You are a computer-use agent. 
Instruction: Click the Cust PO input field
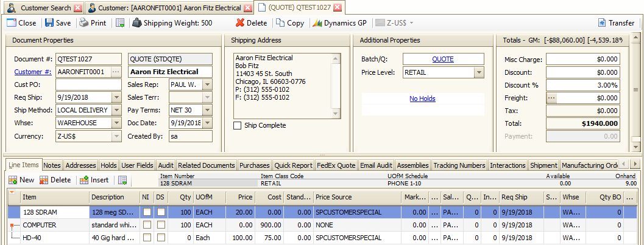88,85
